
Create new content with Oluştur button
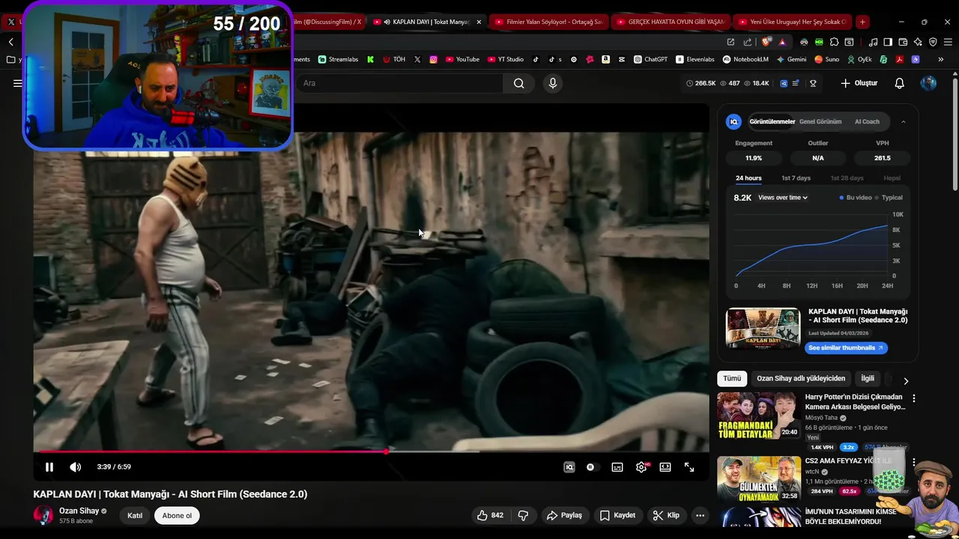(x=859, y=83)
